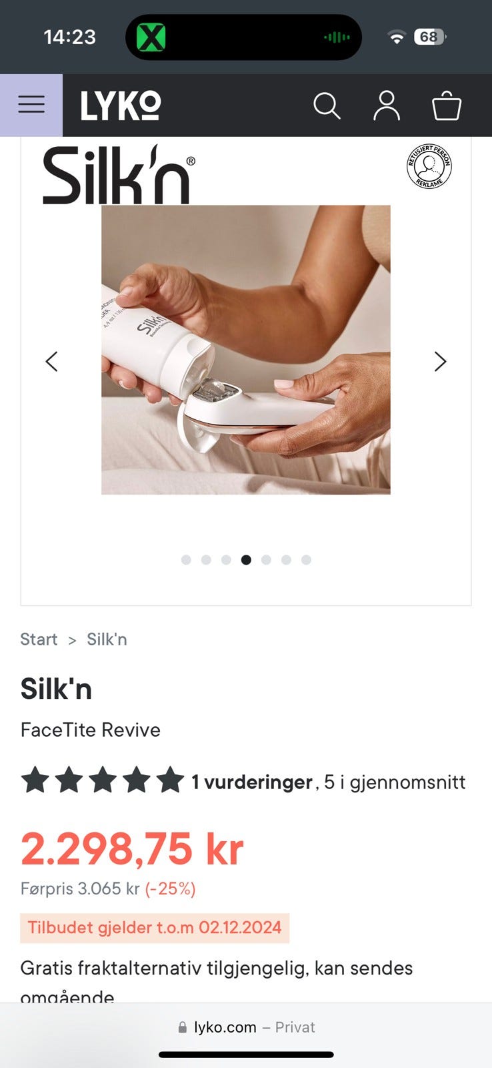The image size is (492, 1068).
Task: Open the Silk'n breadcrumb link
Action: [x=107, y=639]
